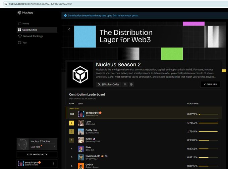This screenshot has height=169, width=228.
Task: Open evren's avatar
Action: tap(81, 140)
